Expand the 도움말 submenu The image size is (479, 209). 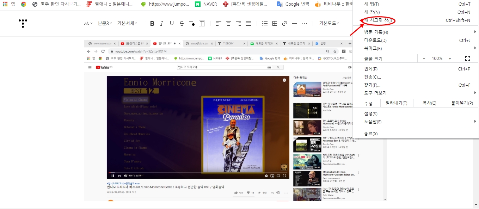point(416,122)
